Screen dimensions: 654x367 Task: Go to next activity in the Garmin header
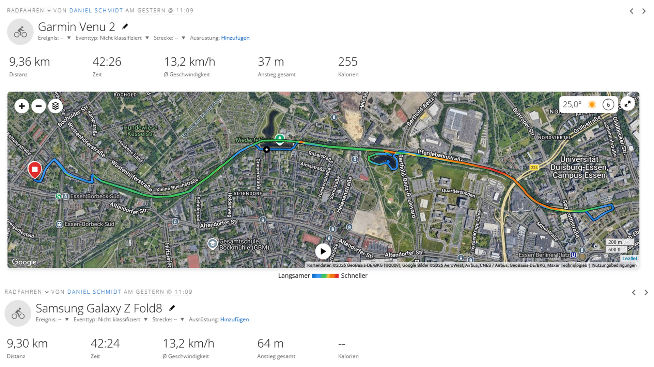(x=644, y=11)
